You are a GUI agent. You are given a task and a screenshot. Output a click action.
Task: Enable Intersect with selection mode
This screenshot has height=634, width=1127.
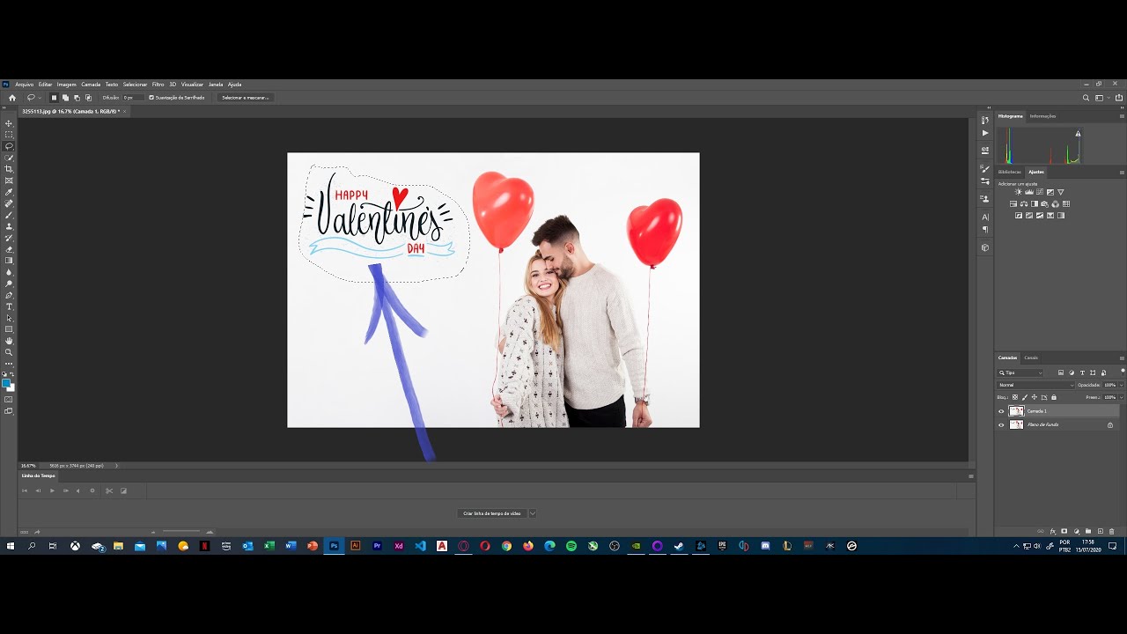(x=88, y=98)
